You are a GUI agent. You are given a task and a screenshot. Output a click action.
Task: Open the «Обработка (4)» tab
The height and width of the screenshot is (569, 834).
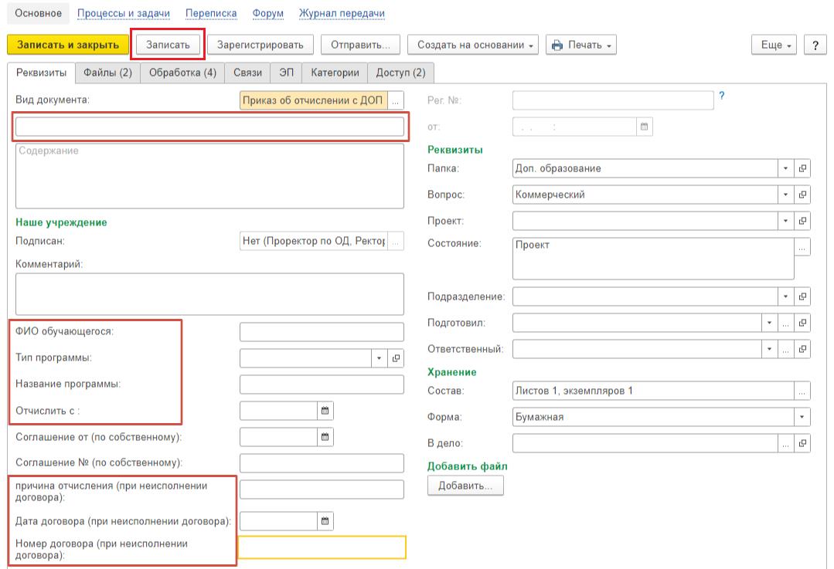click(x=182, y=73)
